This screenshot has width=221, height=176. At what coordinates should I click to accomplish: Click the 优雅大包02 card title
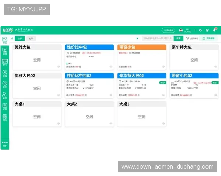(x=25, y=76)
